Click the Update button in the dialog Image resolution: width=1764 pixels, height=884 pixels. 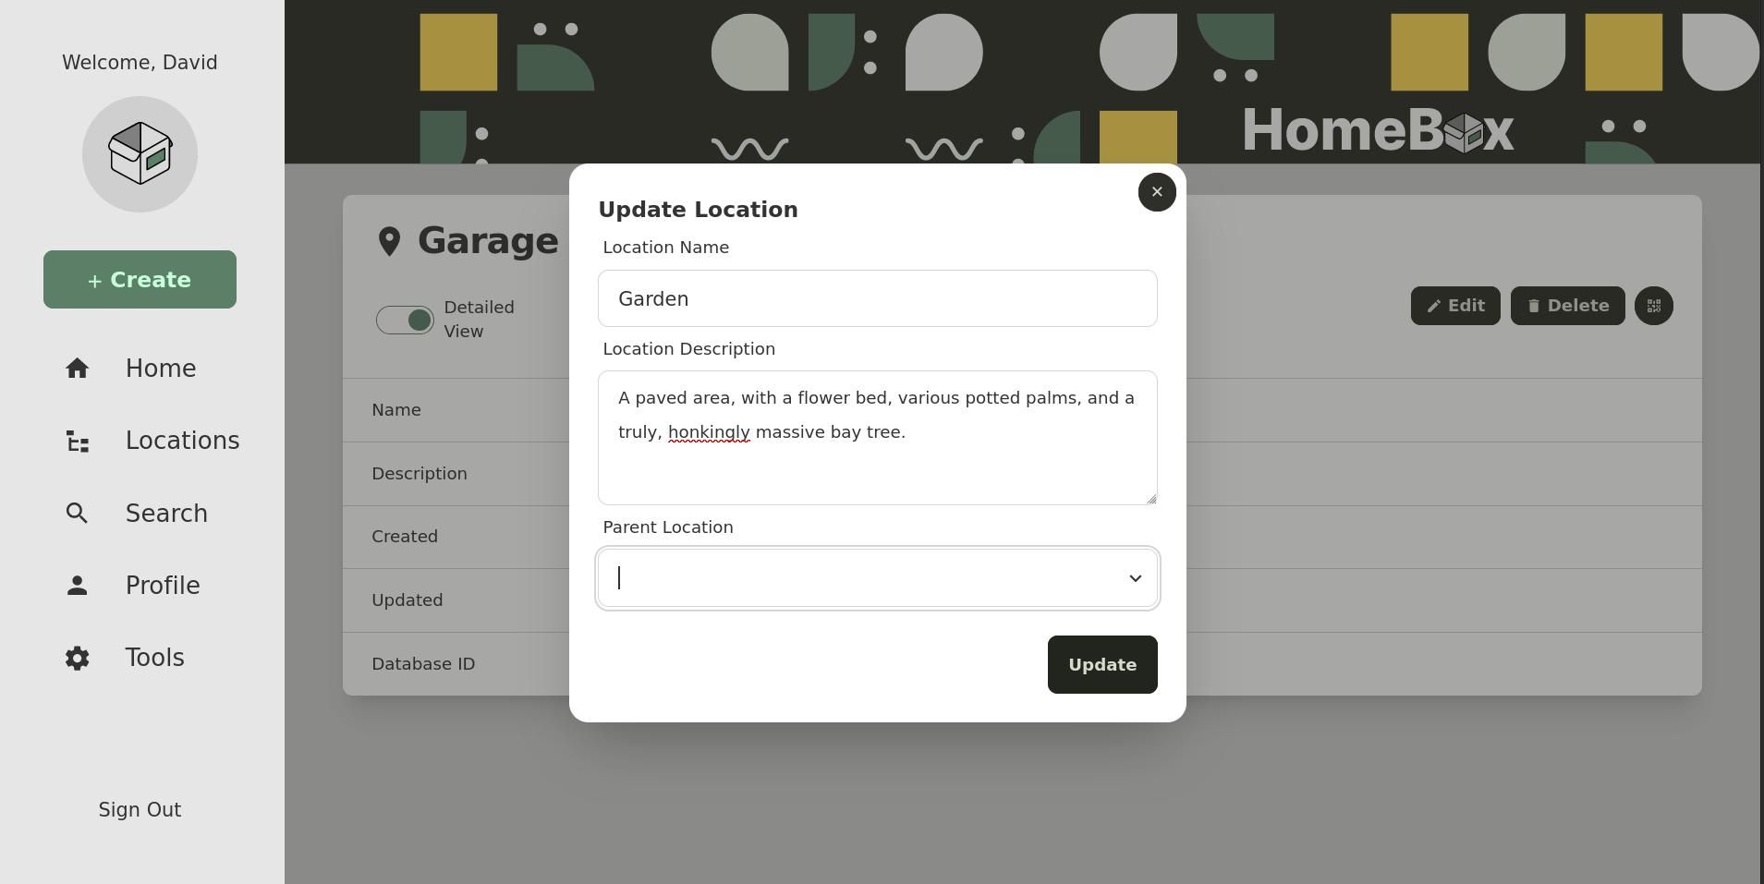click(x=1102, y=665)
